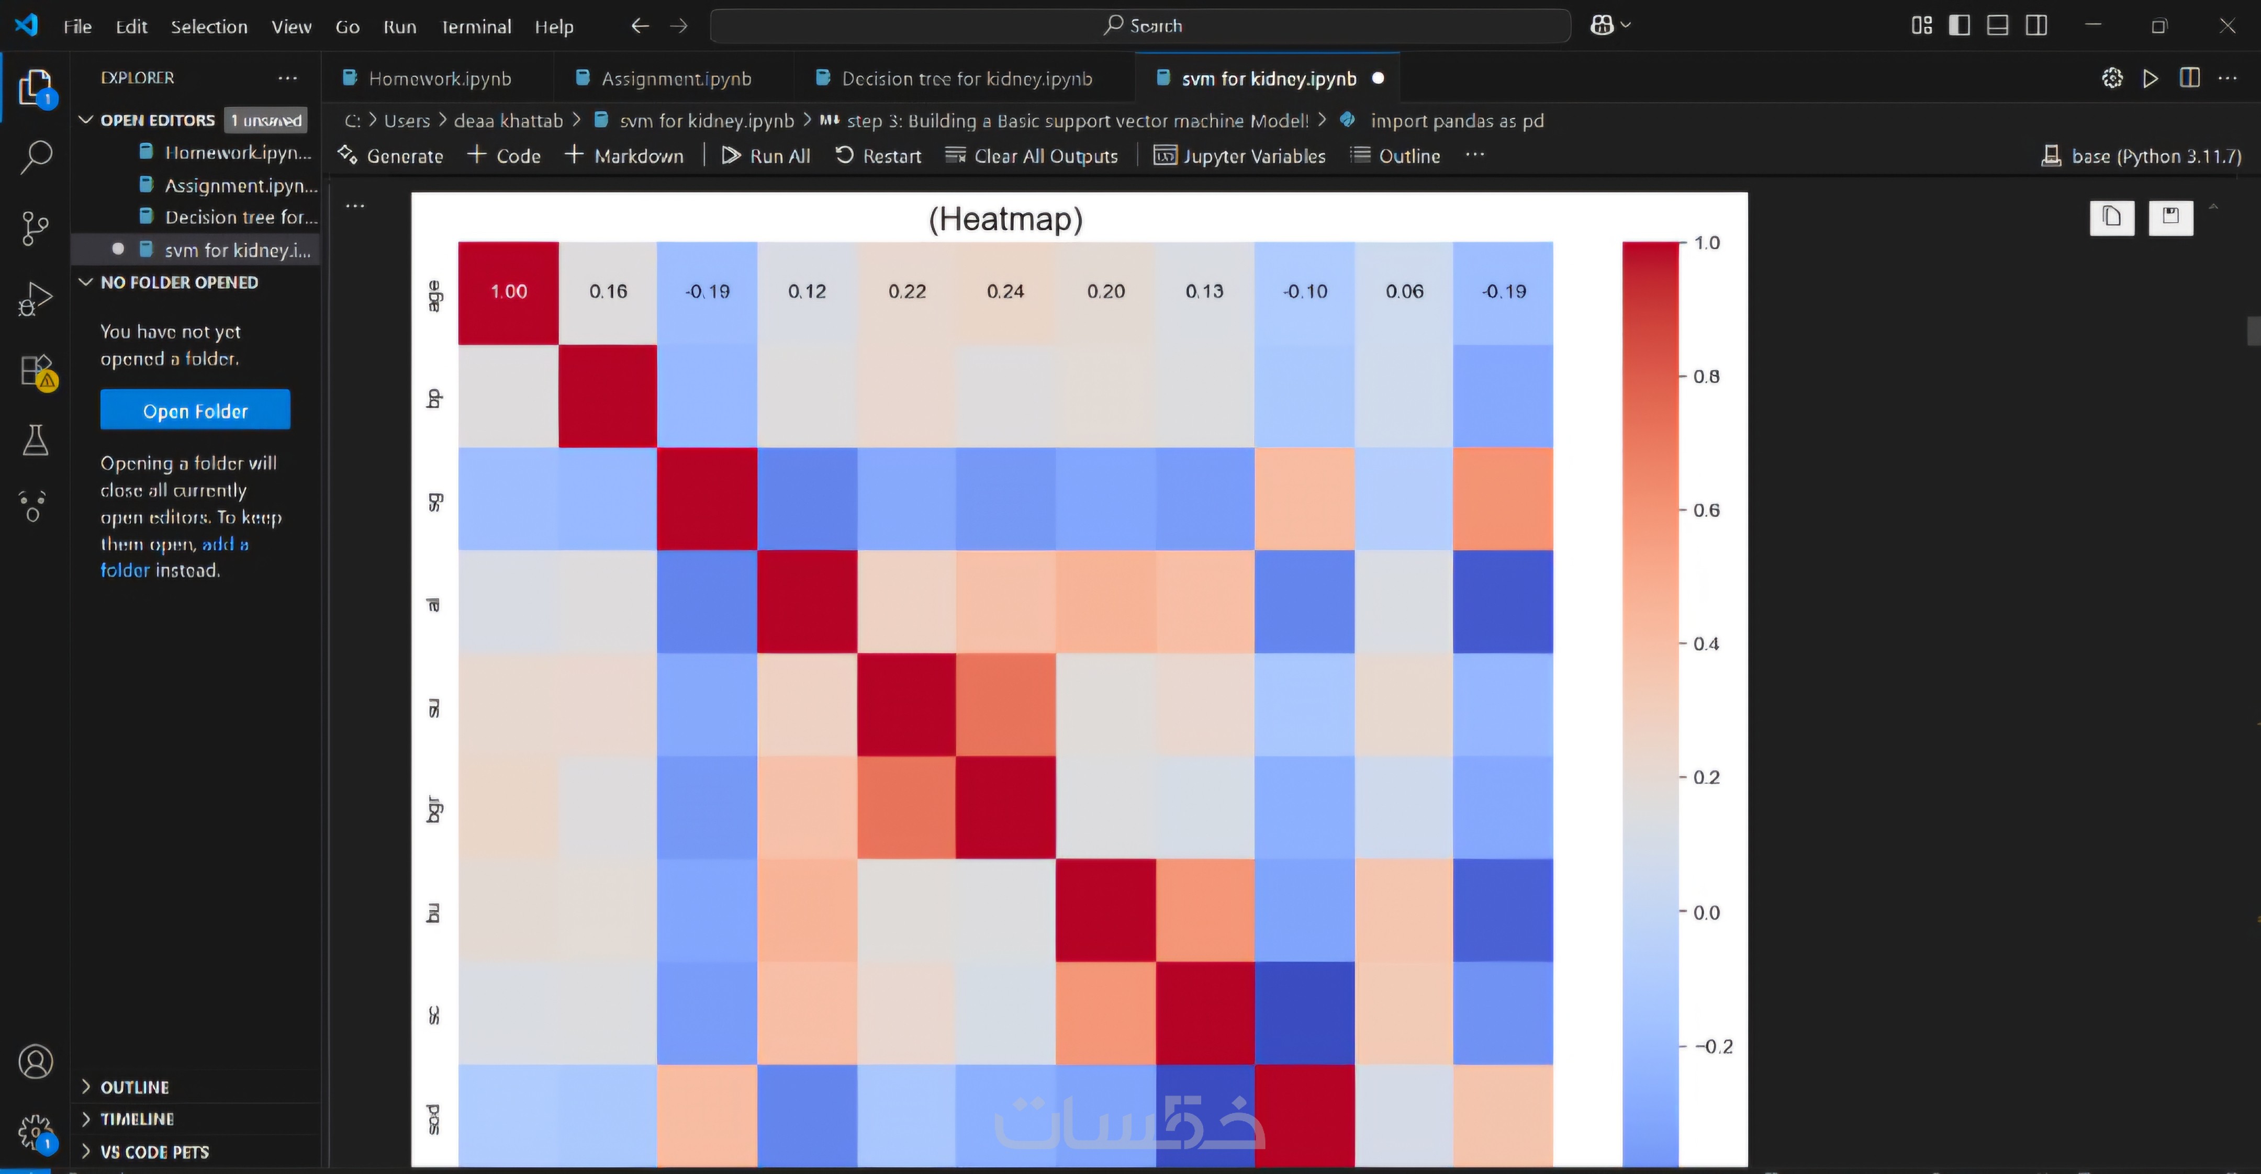Screen dimensions: 2261x1174
Task: Click the Copilot icon in title bar
Action: coord(1602,26)
